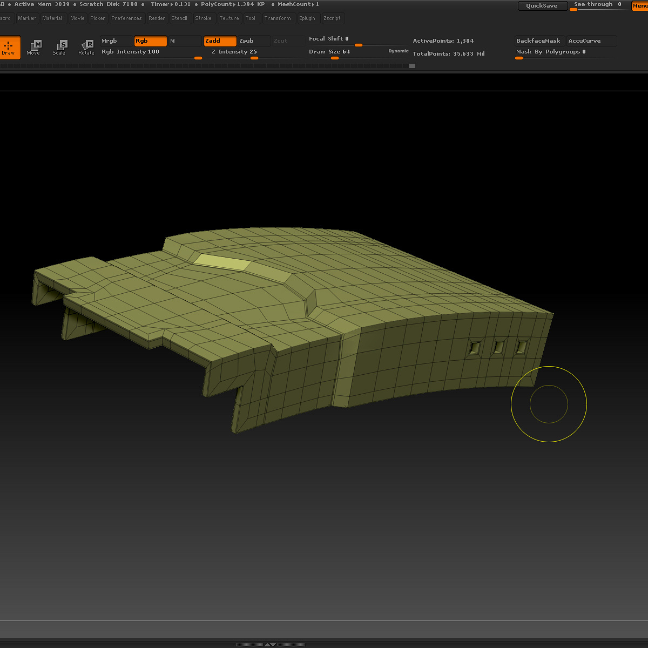This screenshot has width=648, height=648.
Task: Toggle Zcut mode
Action: click(x=288, y=41)
